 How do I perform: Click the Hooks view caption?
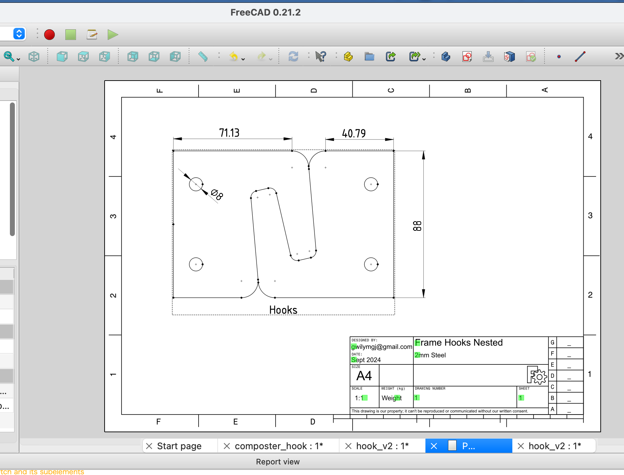coord(283,310)
